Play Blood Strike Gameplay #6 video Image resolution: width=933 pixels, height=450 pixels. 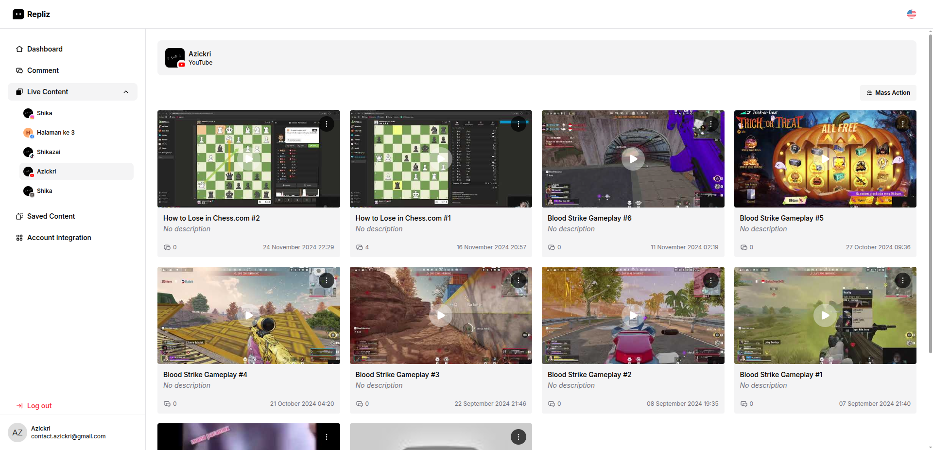633,159
